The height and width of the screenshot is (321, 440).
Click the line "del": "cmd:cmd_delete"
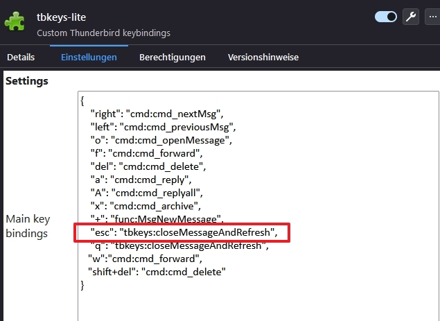click(148, 167)
